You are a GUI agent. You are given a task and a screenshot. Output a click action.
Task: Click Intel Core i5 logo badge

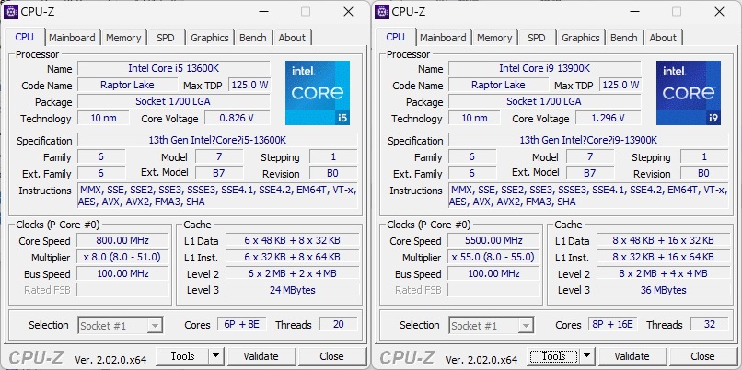pos(318,93)
